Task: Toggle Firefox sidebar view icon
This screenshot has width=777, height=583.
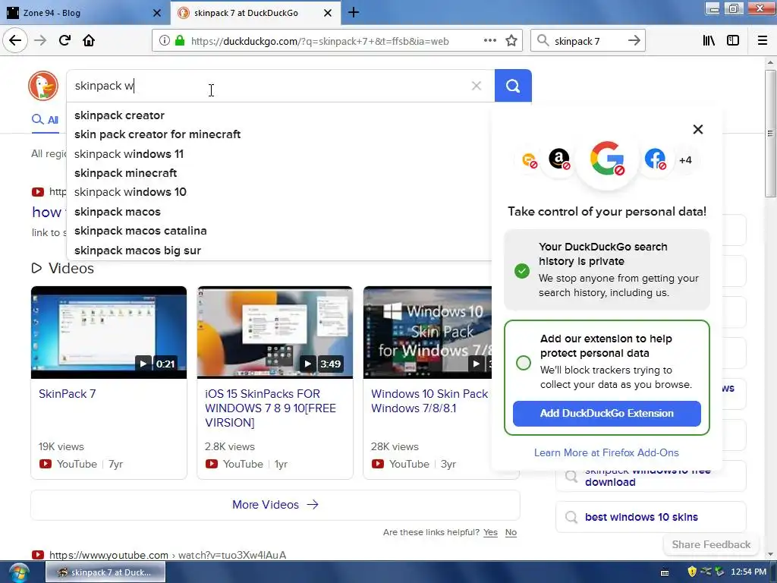Action: pos(733,41)
